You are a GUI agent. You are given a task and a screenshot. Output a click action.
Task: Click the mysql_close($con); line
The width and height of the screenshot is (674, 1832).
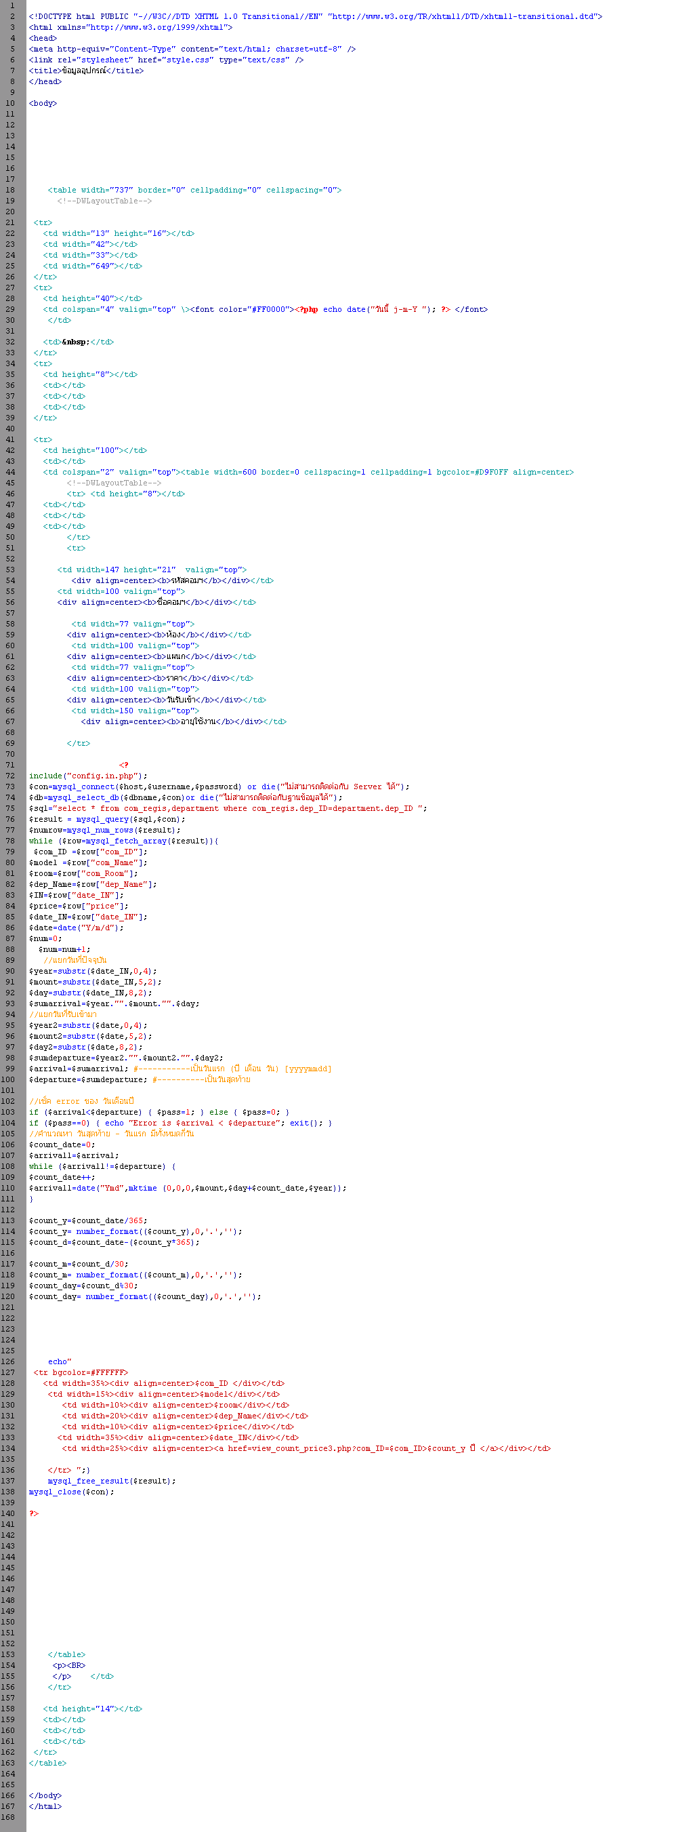[x=72, y=1492]
